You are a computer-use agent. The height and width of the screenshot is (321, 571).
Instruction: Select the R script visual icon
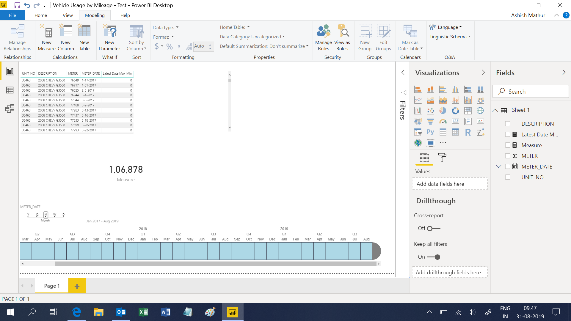(468, 132)
